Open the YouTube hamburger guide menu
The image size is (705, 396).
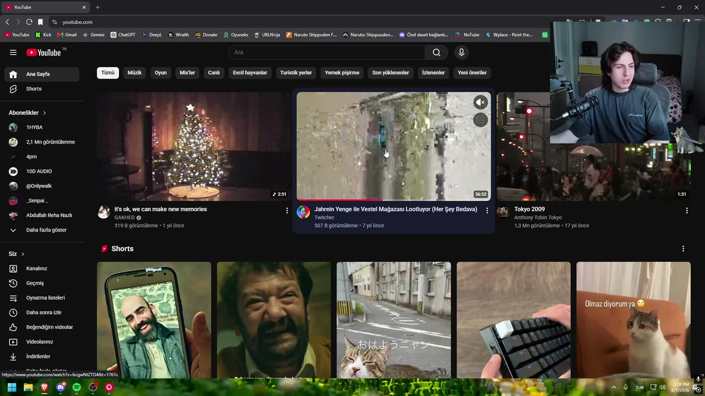[x=13, y=52]
